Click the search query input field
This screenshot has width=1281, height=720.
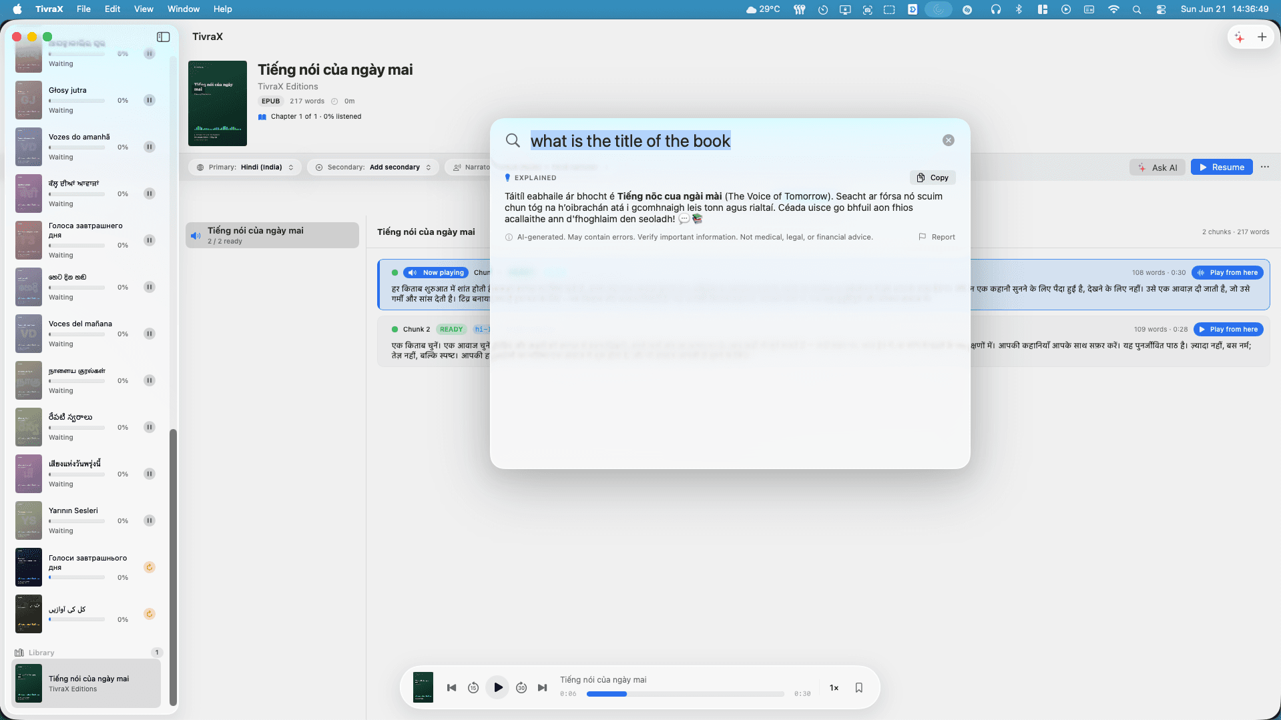731,141
